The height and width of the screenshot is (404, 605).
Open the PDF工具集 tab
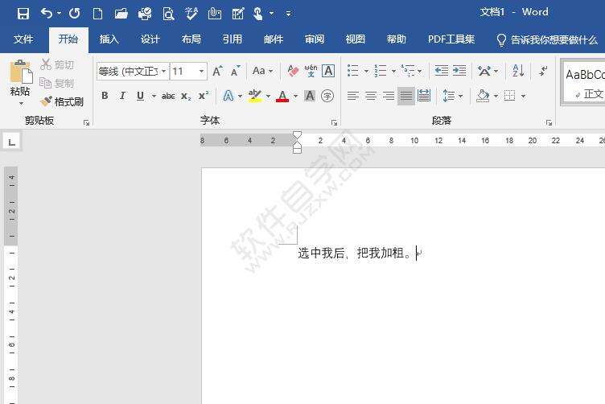tap(451, 39)
